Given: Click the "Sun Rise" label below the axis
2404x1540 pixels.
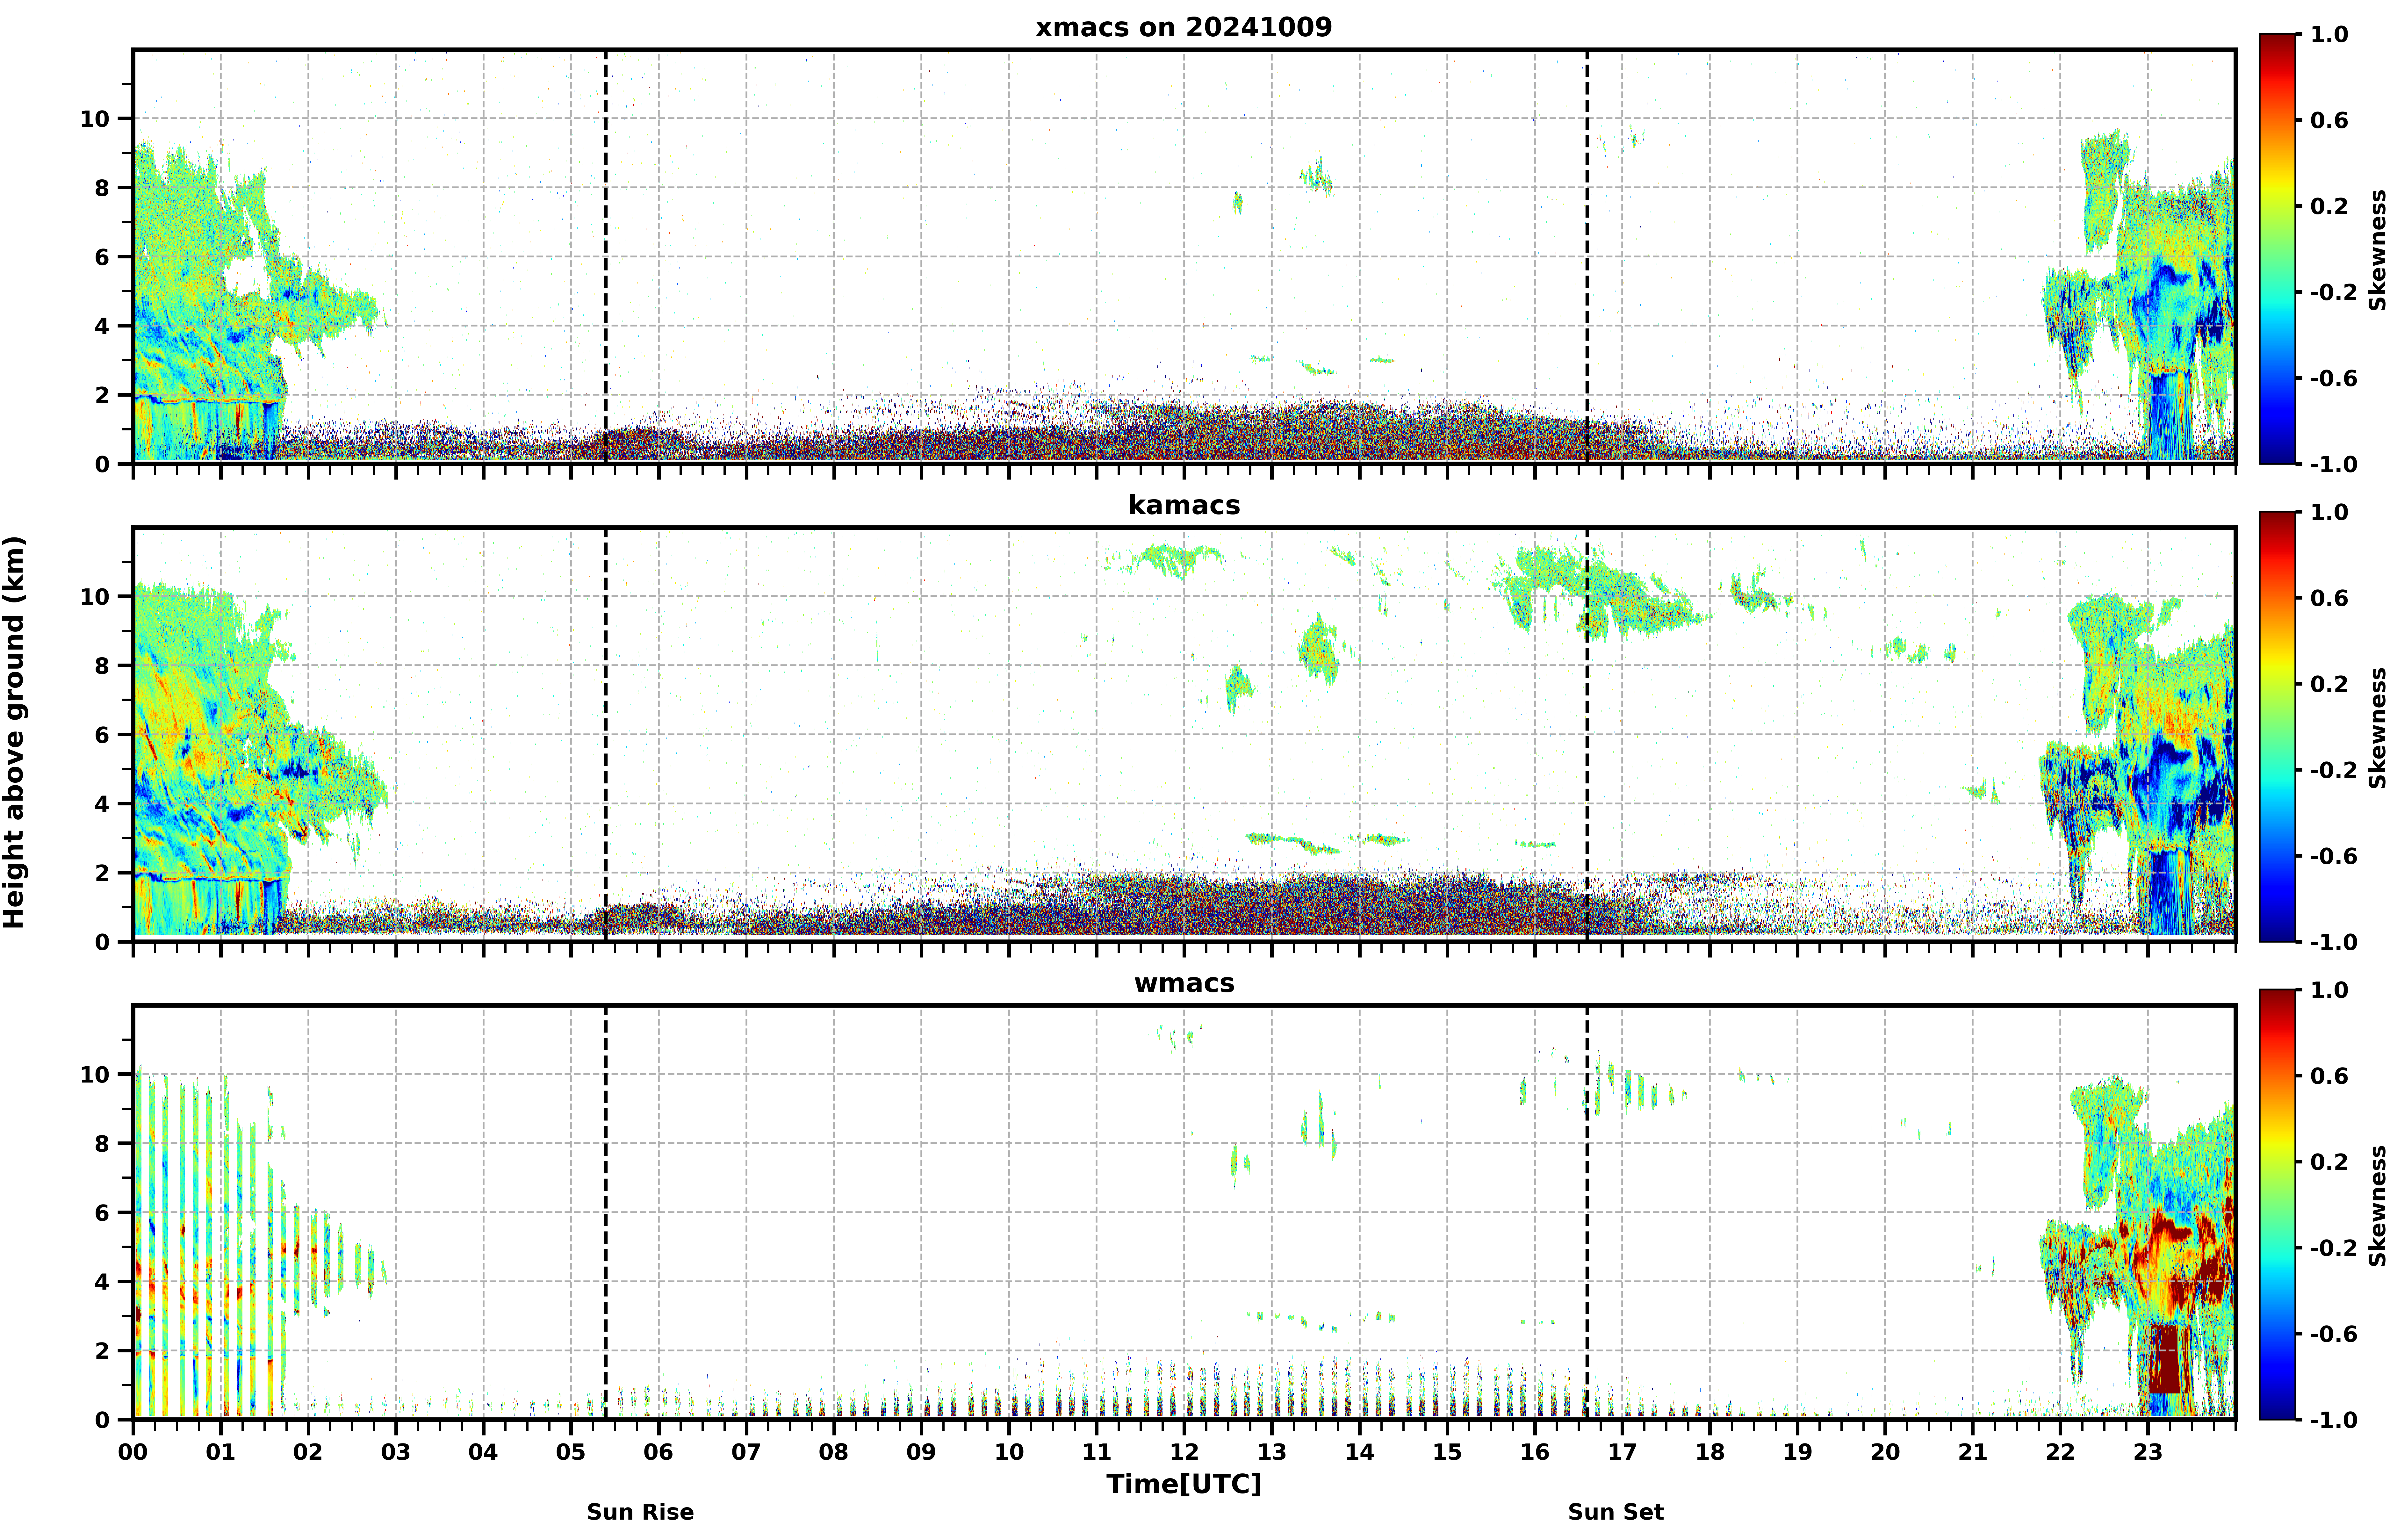Looking at the screenshot, I should click(x=640, y=1512).
